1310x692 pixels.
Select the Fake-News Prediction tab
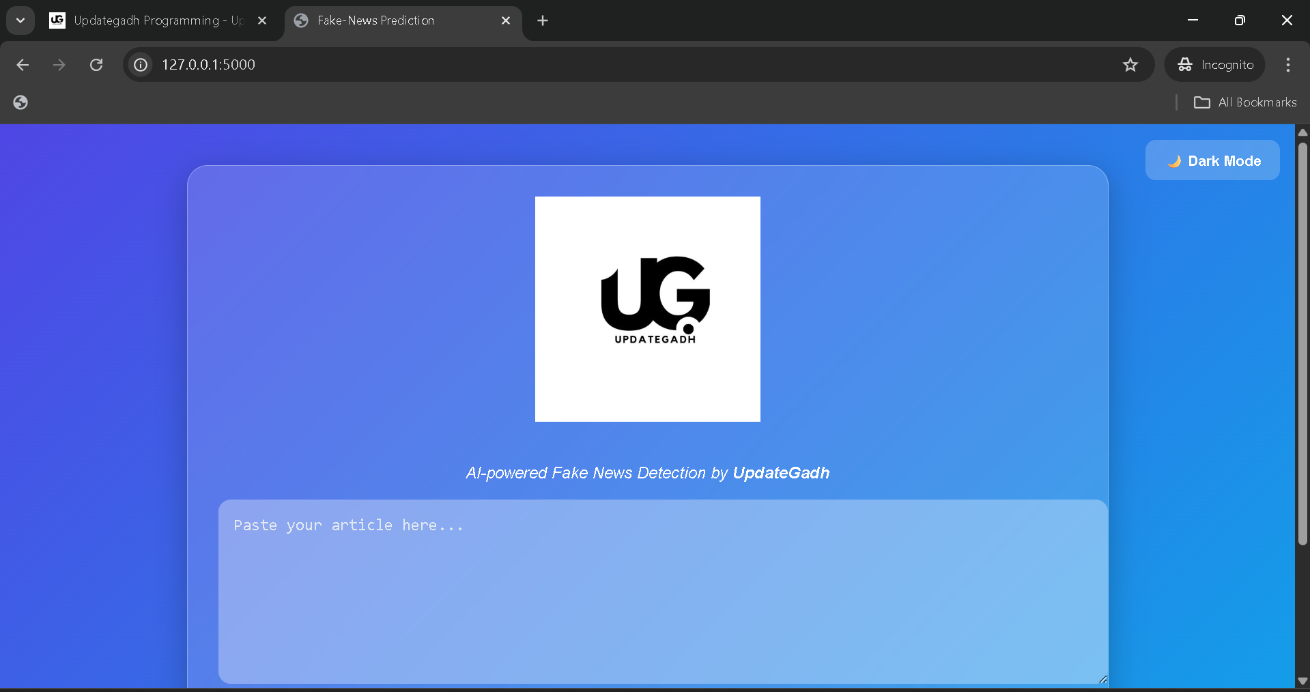[403, 20]
